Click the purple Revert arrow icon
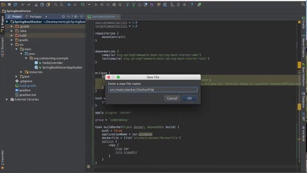307x173 pixels. [152, 4]
